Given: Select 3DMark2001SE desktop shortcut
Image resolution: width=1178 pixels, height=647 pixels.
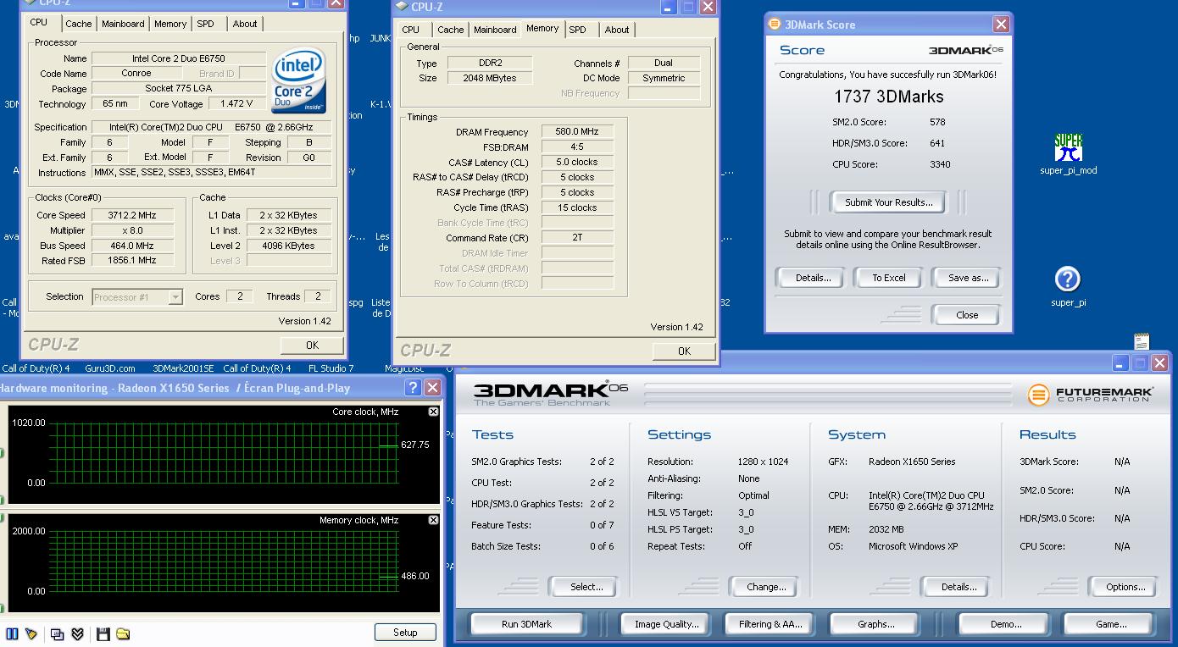Looking at the screenshot, I should [183, 368].
